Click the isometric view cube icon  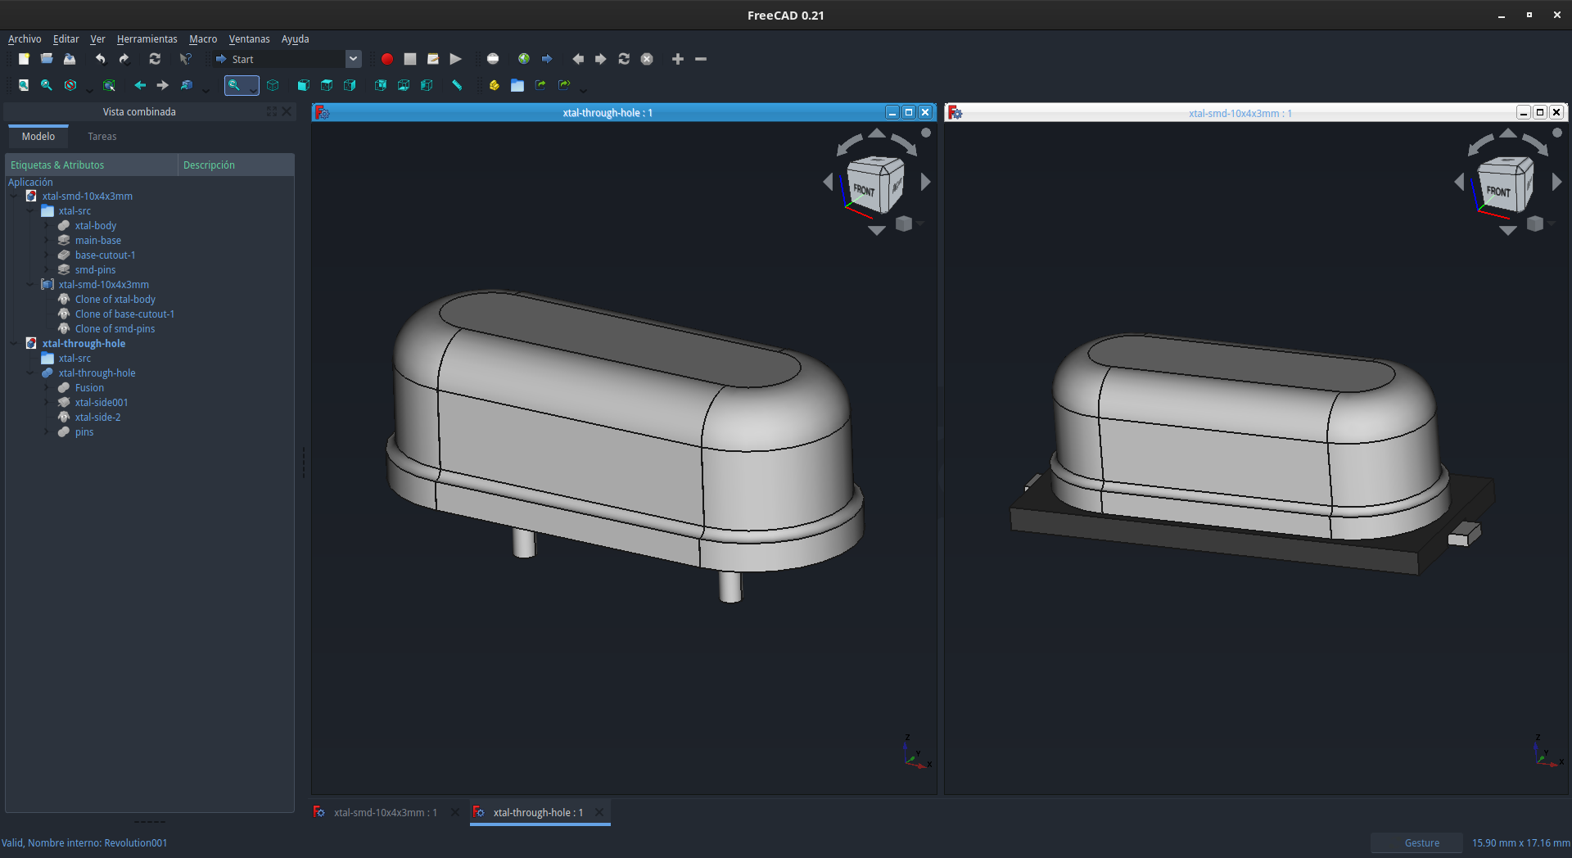click(273, 85)
